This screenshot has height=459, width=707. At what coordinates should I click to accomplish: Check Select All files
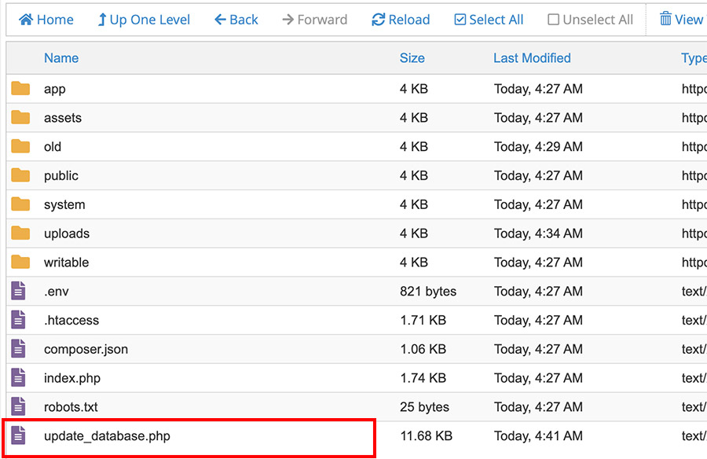pos(489,20)
